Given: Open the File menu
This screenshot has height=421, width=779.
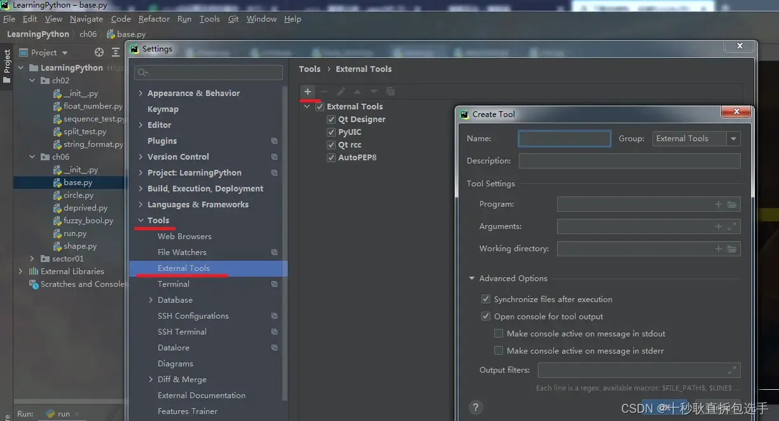Looking at the screenshot, I should coord(9,19).
